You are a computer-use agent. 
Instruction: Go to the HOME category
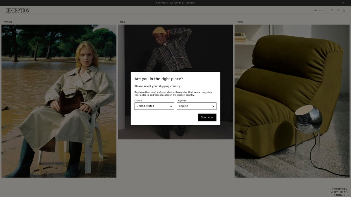pos(240,22)
